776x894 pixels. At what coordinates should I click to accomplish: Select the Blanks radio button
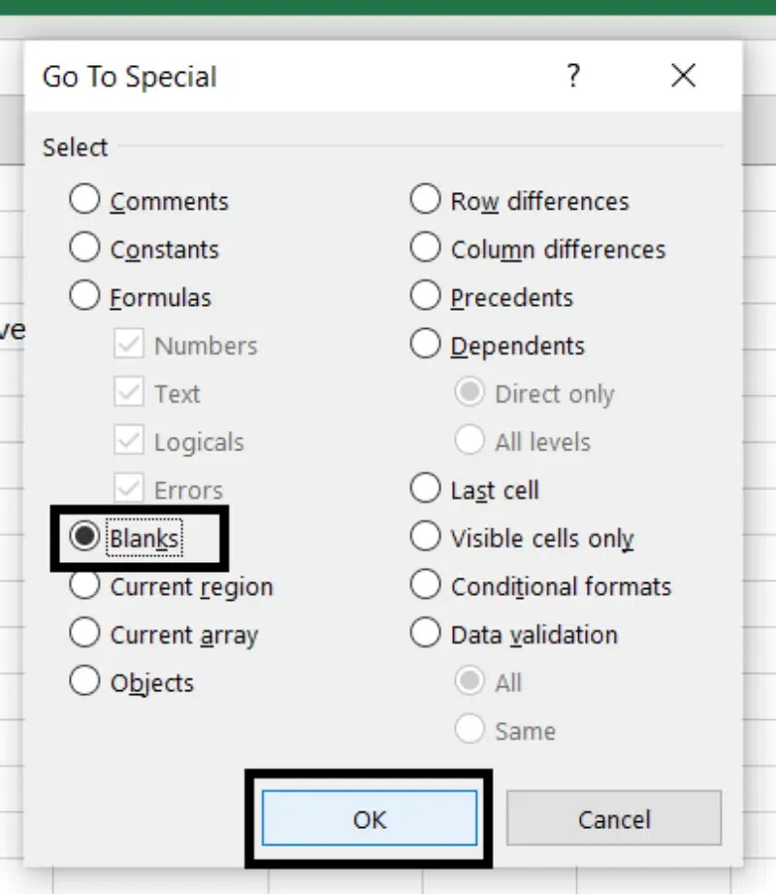pos(85,537)
